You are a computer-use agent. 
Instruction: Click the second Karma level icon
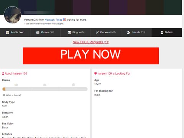(45, 85)
